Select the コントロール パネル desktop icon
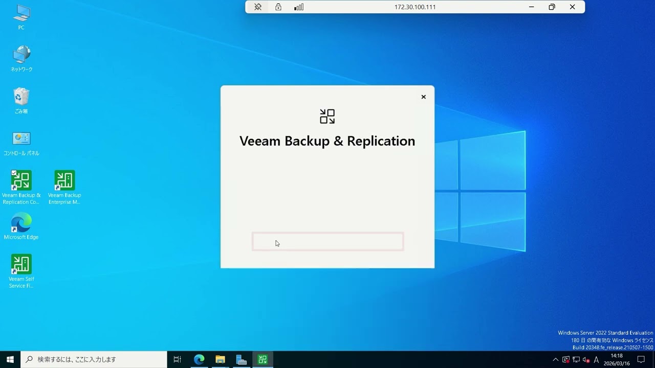Screen dimensions: 655x368 21,143
